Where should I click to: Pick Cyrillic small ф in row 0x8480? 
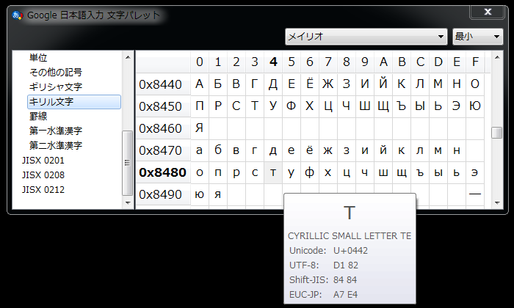(x=310, y=172)
